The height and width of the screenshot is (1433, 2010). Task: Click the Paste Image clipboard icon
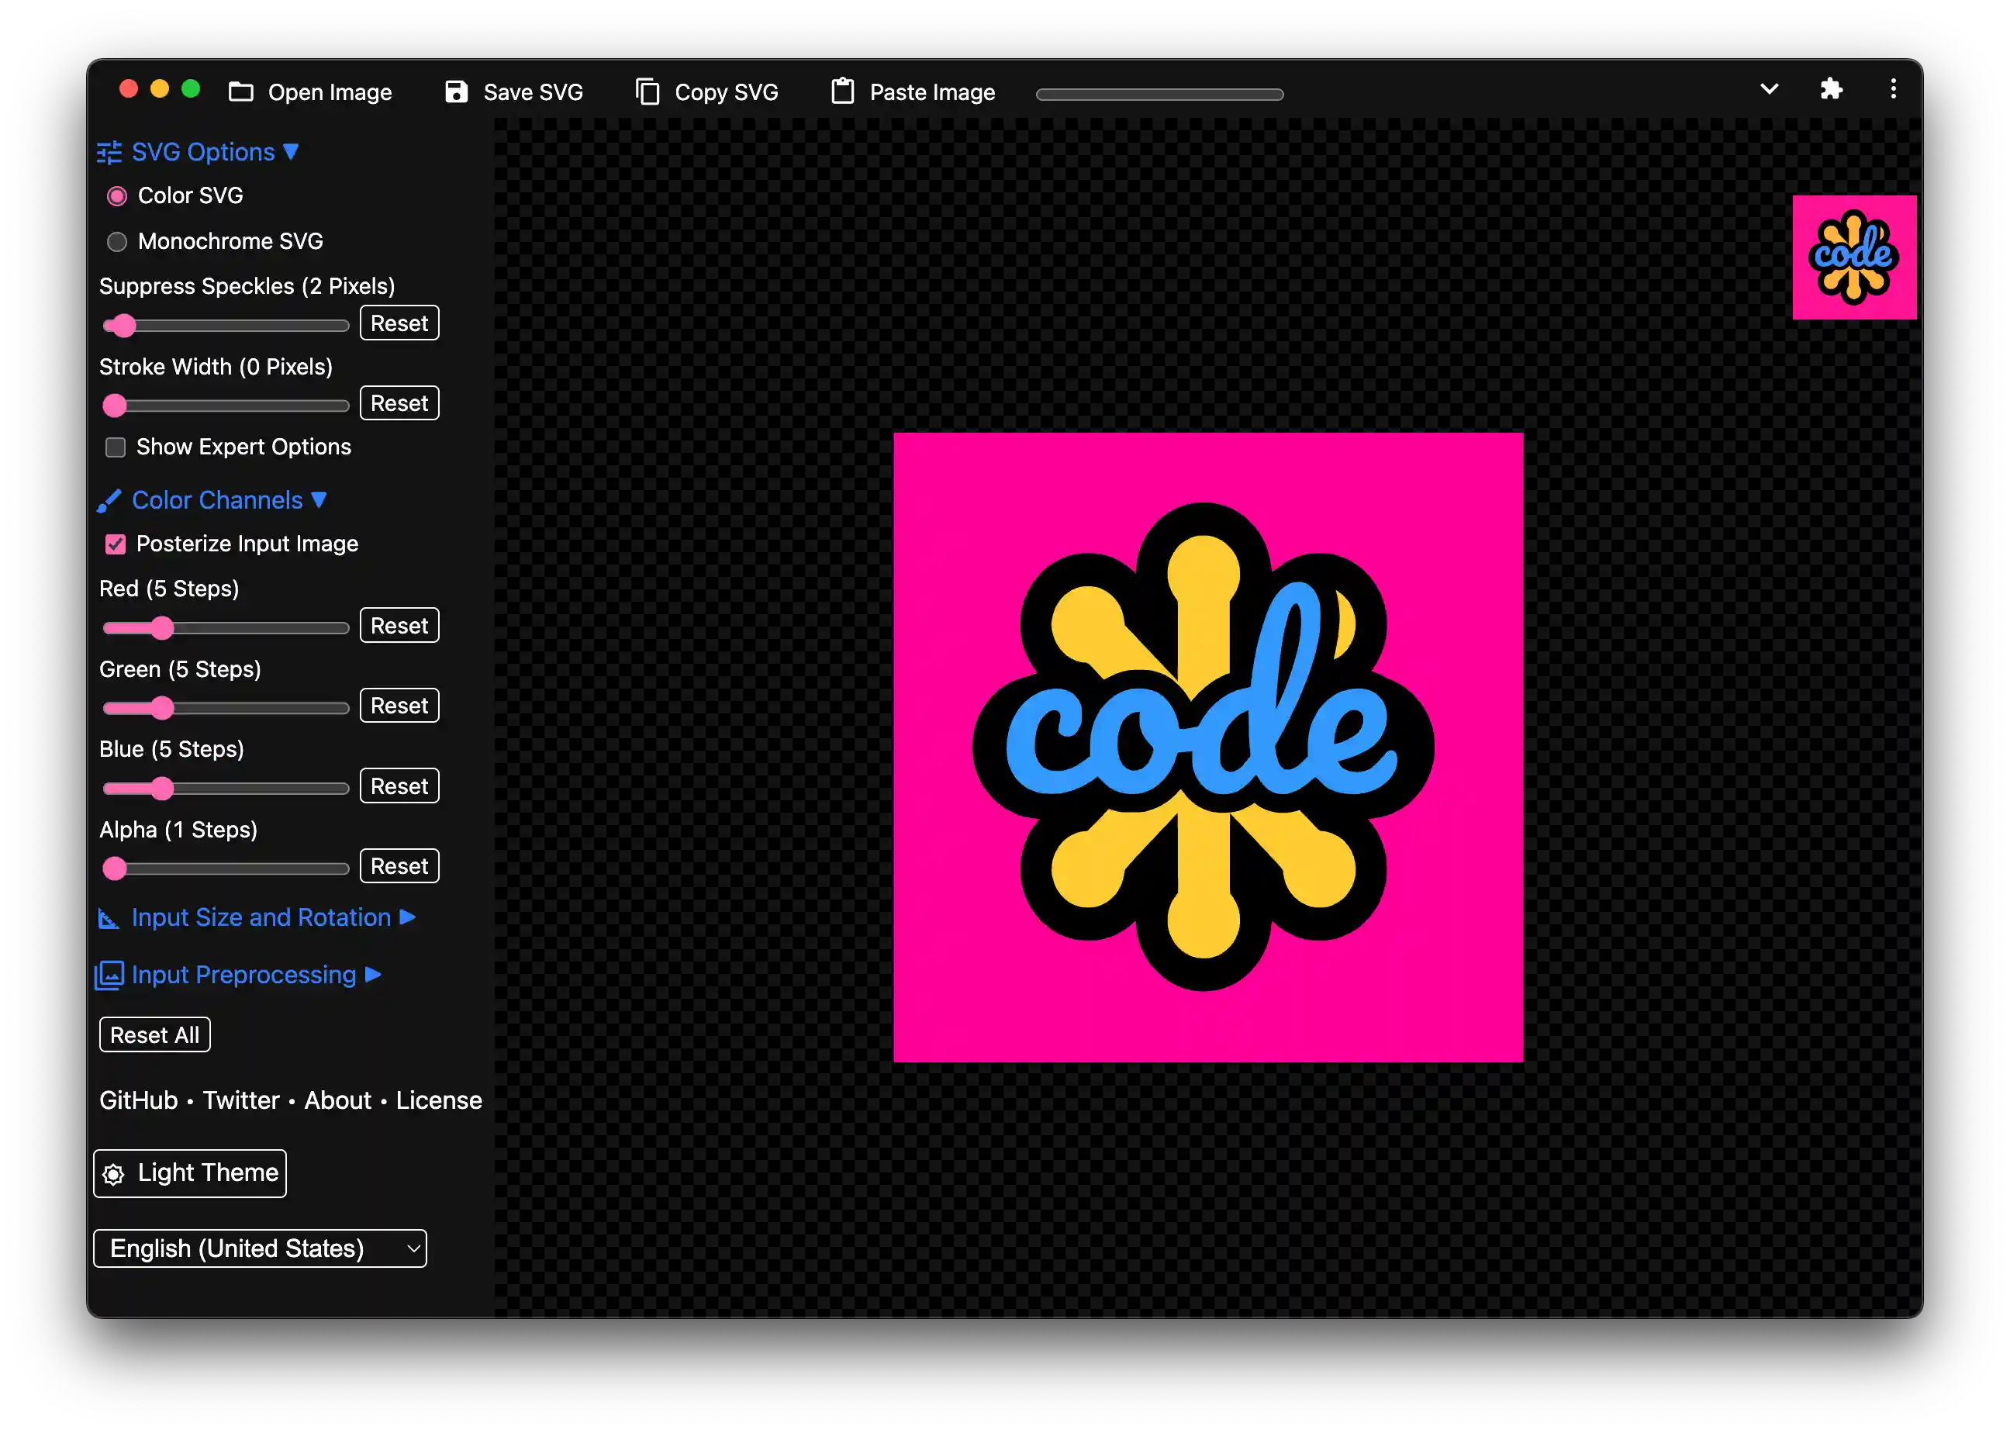pyautogui.click(x=843, y=91)
